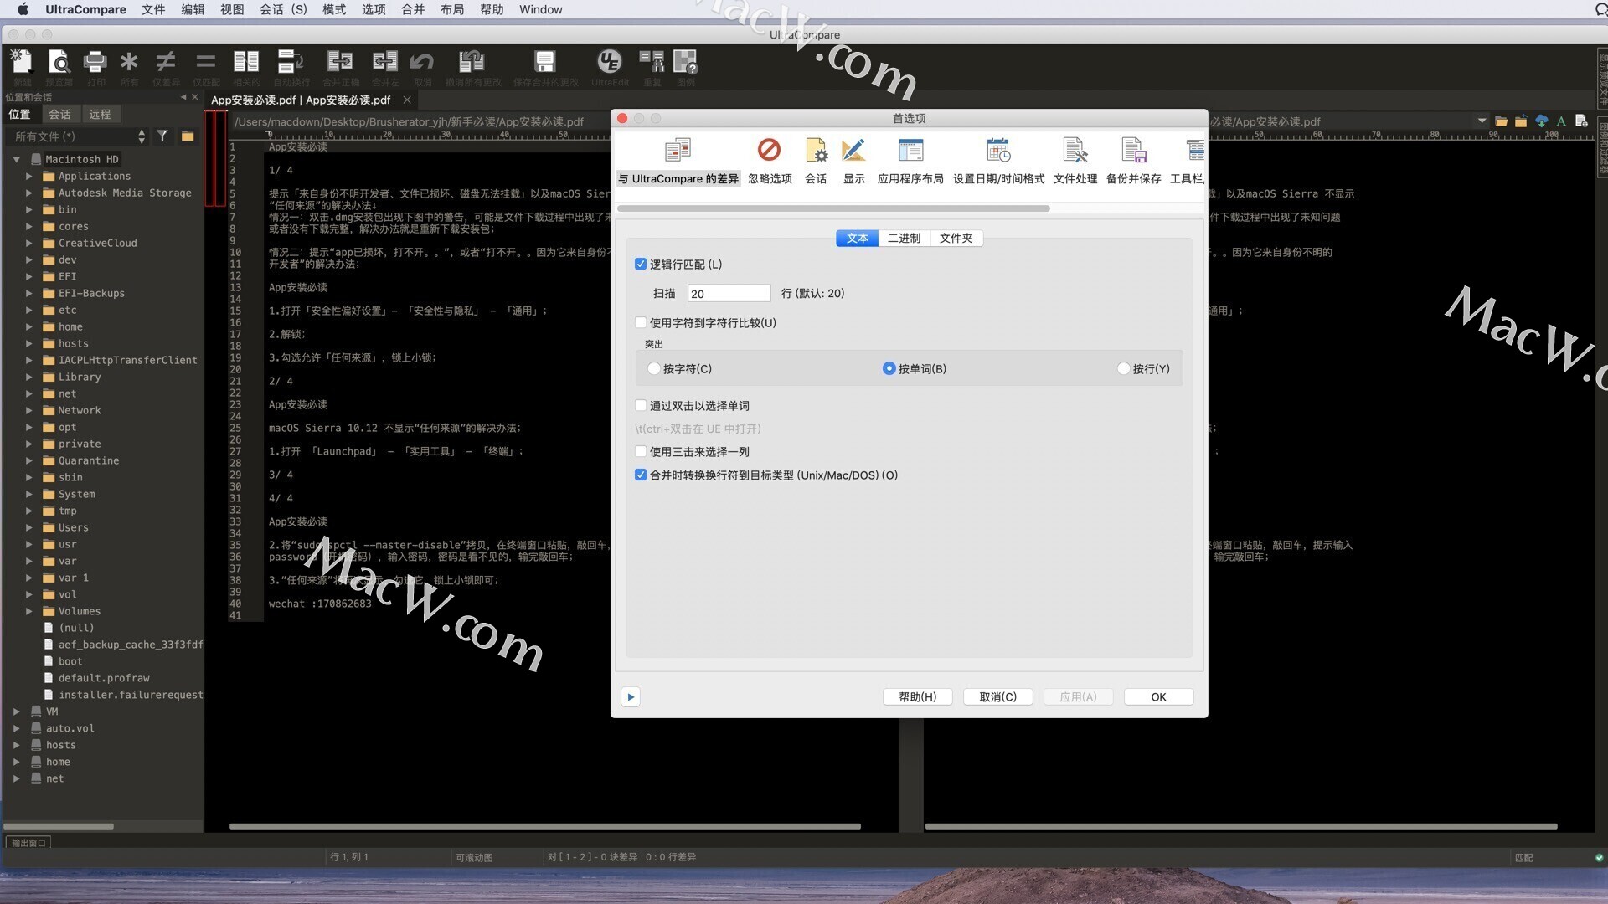Open 会话 session preferences category
This screenshot has width=1608, height=904.
click(x=816, y=162)
